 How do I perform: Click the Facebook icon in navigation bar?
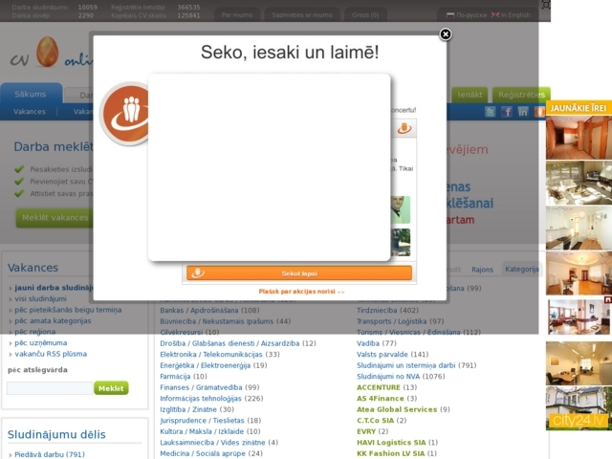(508, 112)
